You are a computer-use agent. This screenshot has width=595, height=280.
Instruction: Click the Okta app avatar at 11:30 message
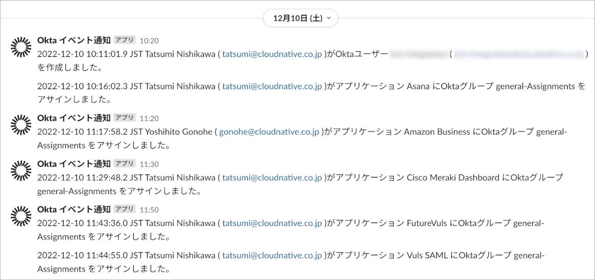tap(21, 170)
